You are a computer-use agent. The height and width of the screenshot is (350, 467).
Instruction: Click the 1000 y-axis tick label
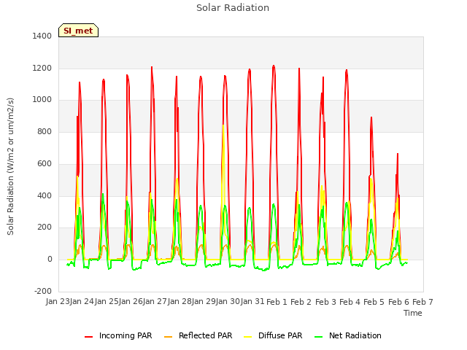[x=42, y=100]
